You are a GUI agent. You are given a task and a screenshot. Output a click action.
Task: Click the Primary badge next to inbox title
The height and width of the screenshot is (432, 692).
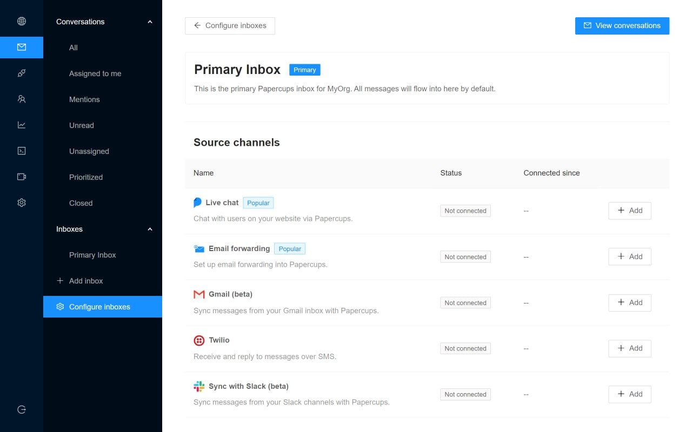[304, 70]
